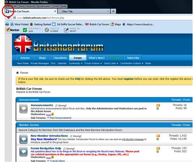Image resolution: width=194 pixels, height=162 pixels.
Task: Click the green page-is-safe checkmark
Action: point(25,30)
